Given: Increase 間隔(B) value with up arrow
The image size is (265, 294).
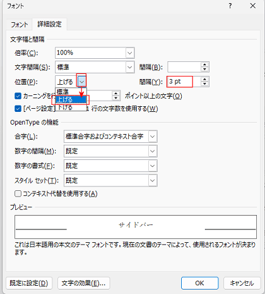Looking at the screenshot, I should point(204,65).
